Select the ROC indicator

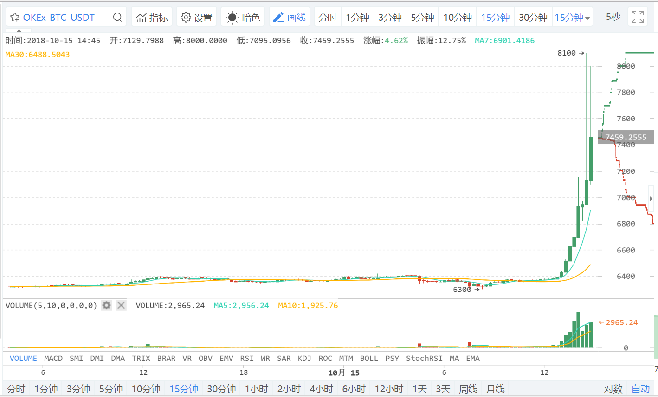pos(325,359)
